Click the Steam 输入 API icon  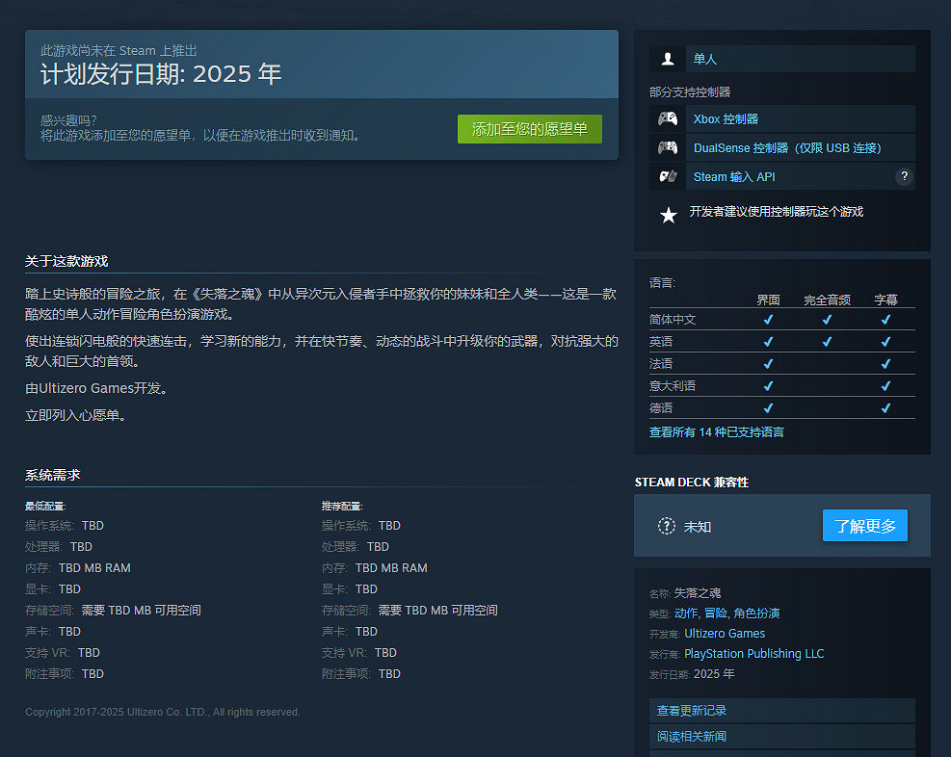coord(667,176)
